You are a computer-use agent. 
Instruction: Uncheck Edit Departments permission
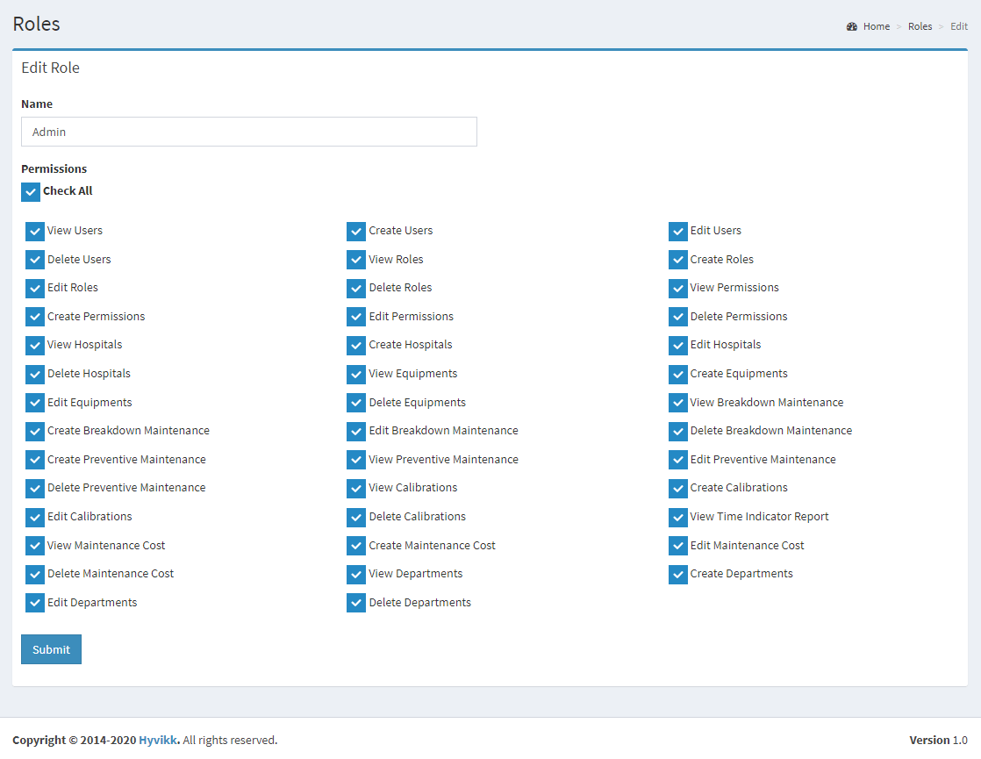click(35, 603)
